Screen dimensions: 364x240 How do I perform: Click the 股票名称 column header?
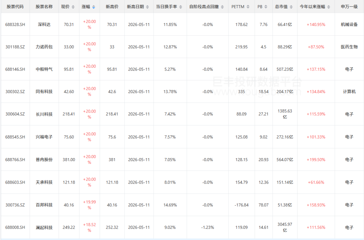tap(44, 7)
